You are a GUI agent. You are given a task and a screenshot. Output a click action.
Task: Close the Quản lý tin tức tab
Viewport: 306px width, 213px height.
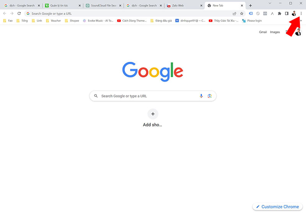80,6
